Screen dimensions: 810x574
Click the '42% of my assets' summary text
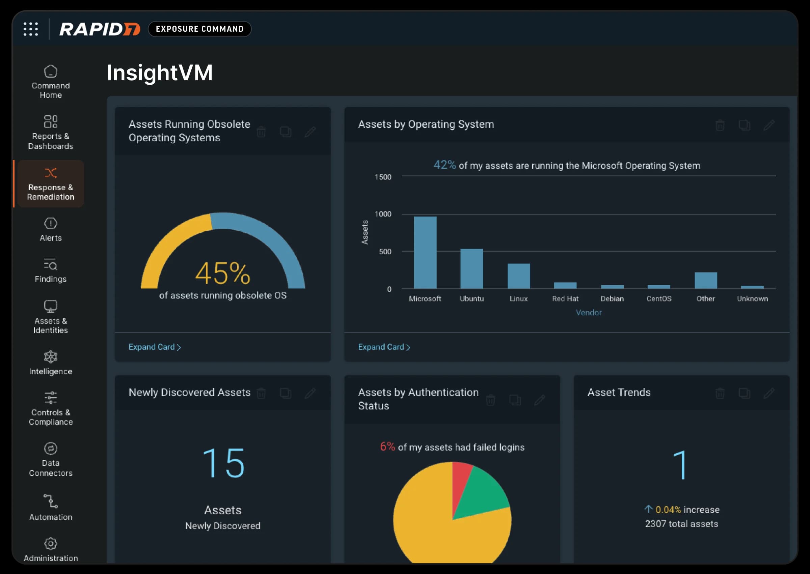coord(567,165)
